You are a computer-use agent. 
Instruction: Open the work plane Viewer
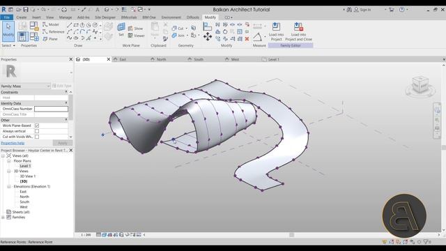coord(137,36)
